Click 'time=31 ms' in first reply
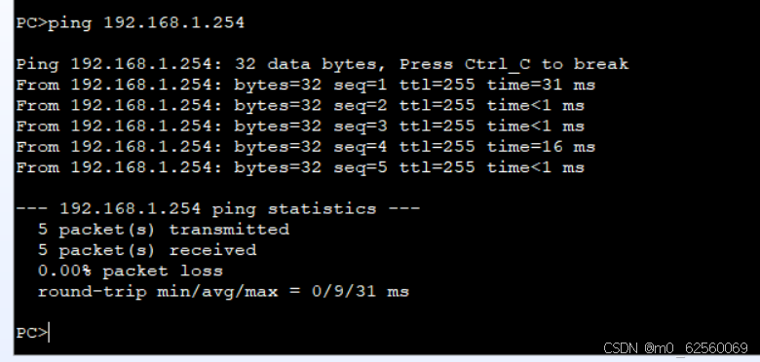The height and width of the screenshot is (362, 760). [541, 86]
